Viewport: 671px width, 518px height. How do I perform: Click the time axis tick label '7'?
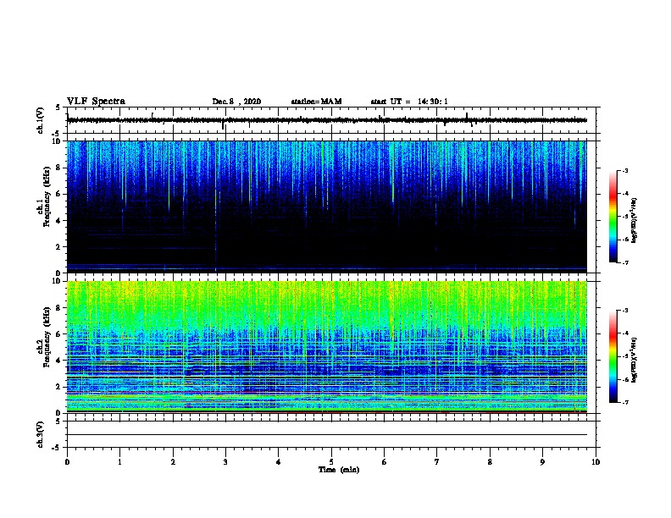click(437, 462)
